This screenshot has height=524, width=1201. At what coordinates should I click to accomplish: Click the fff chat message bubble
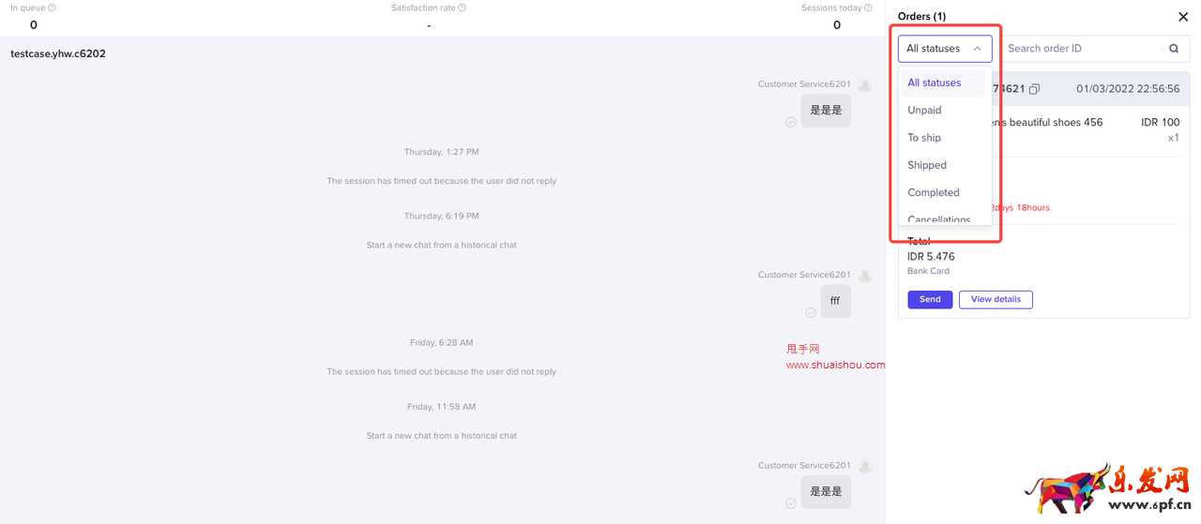pos(835,302)
